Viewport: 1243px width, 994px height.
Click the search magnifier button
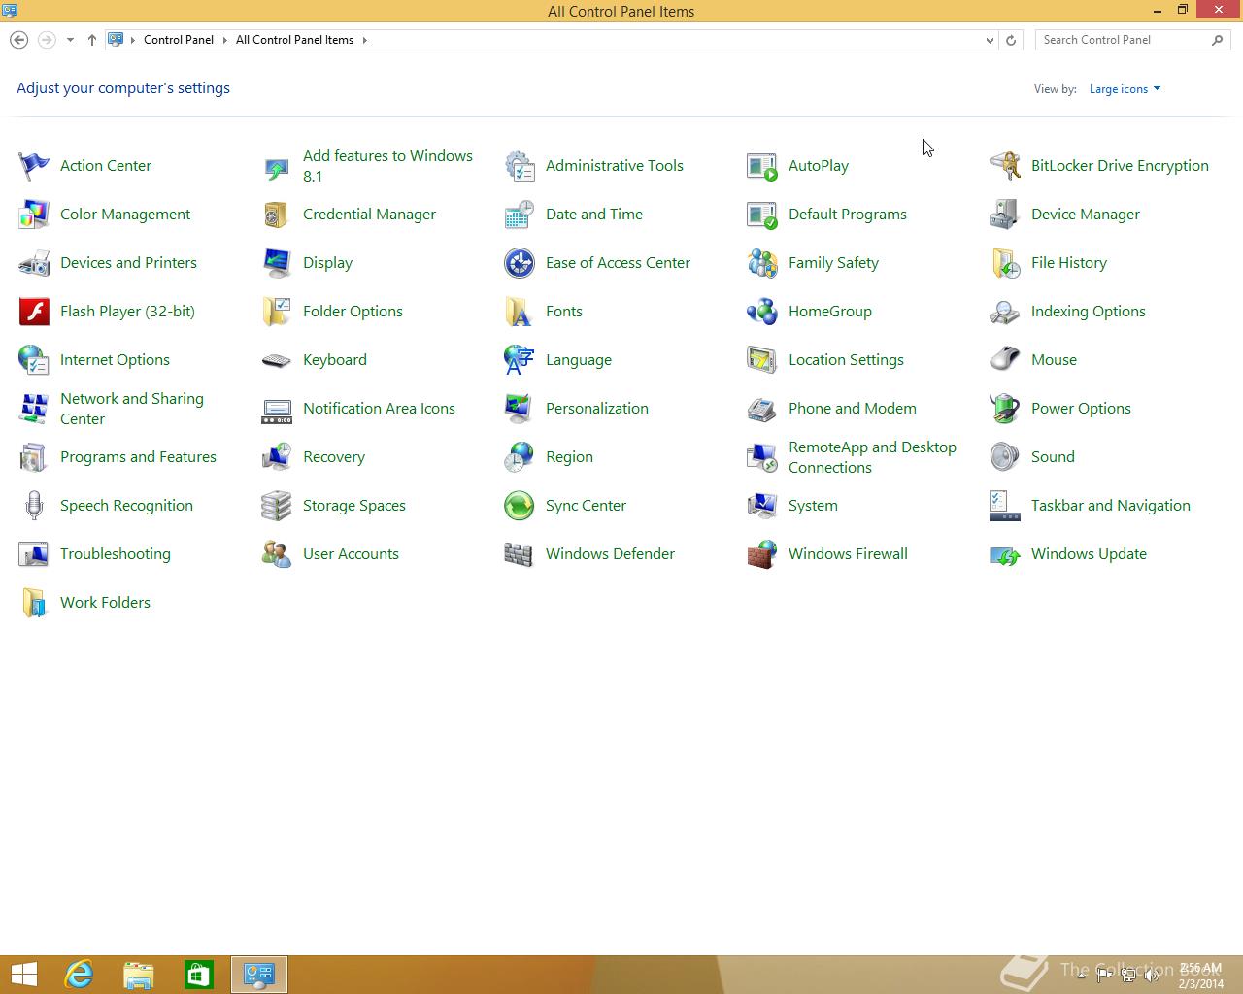[x=1218, y=40]
